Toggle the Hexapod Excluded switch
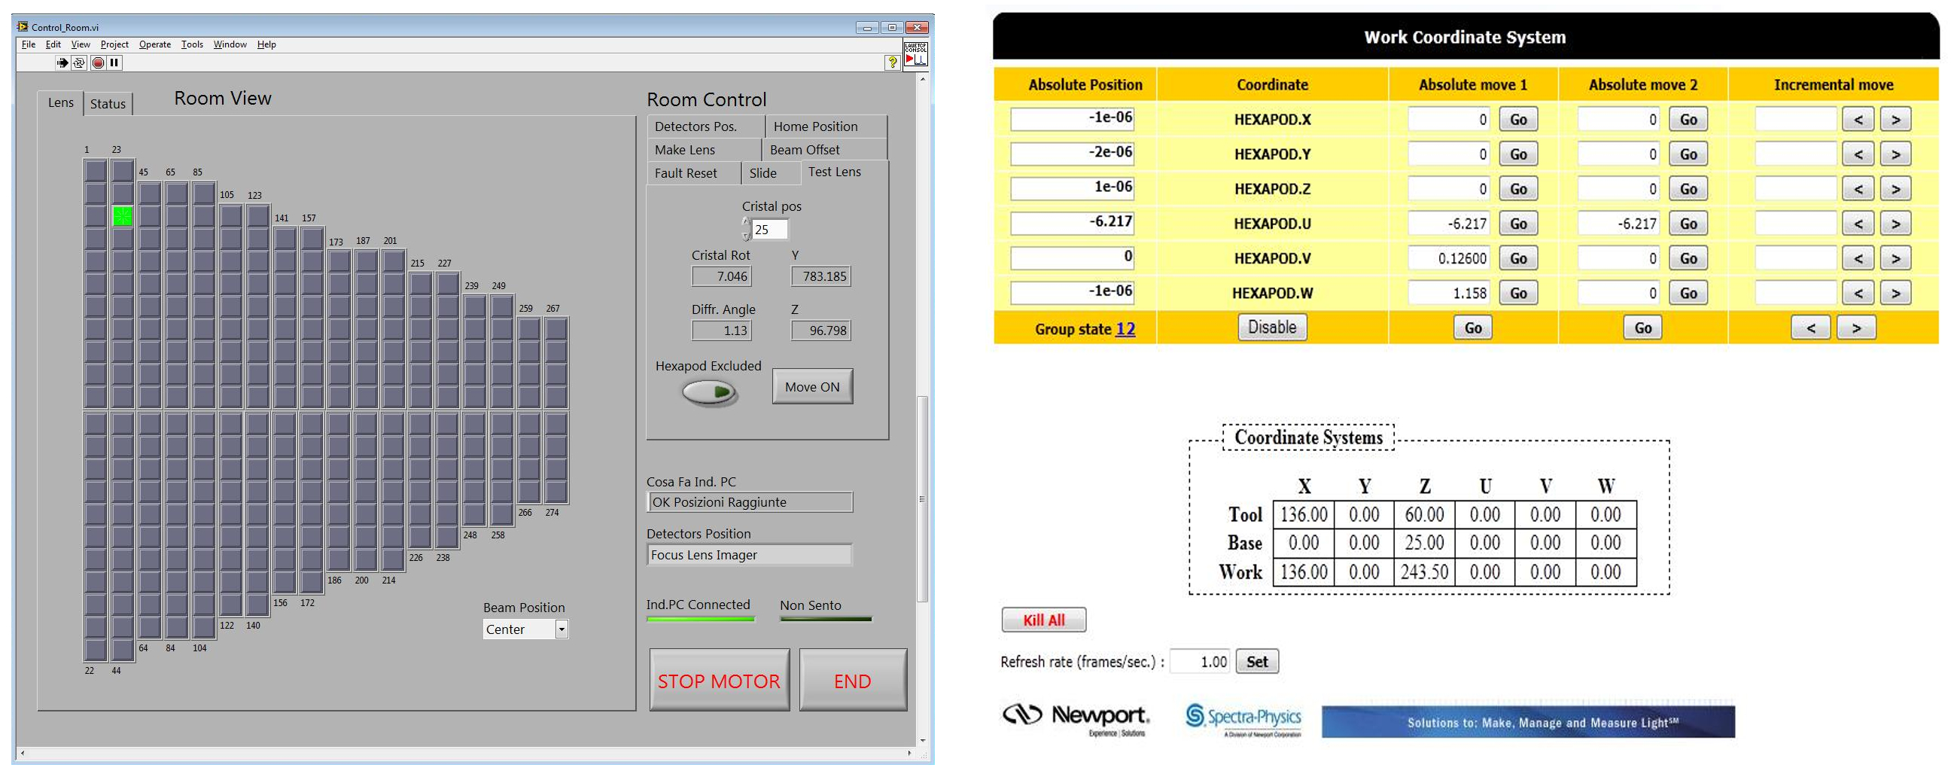Image resolution: width=1954 pixels, height=777 pixels. (x=709, y=392)
